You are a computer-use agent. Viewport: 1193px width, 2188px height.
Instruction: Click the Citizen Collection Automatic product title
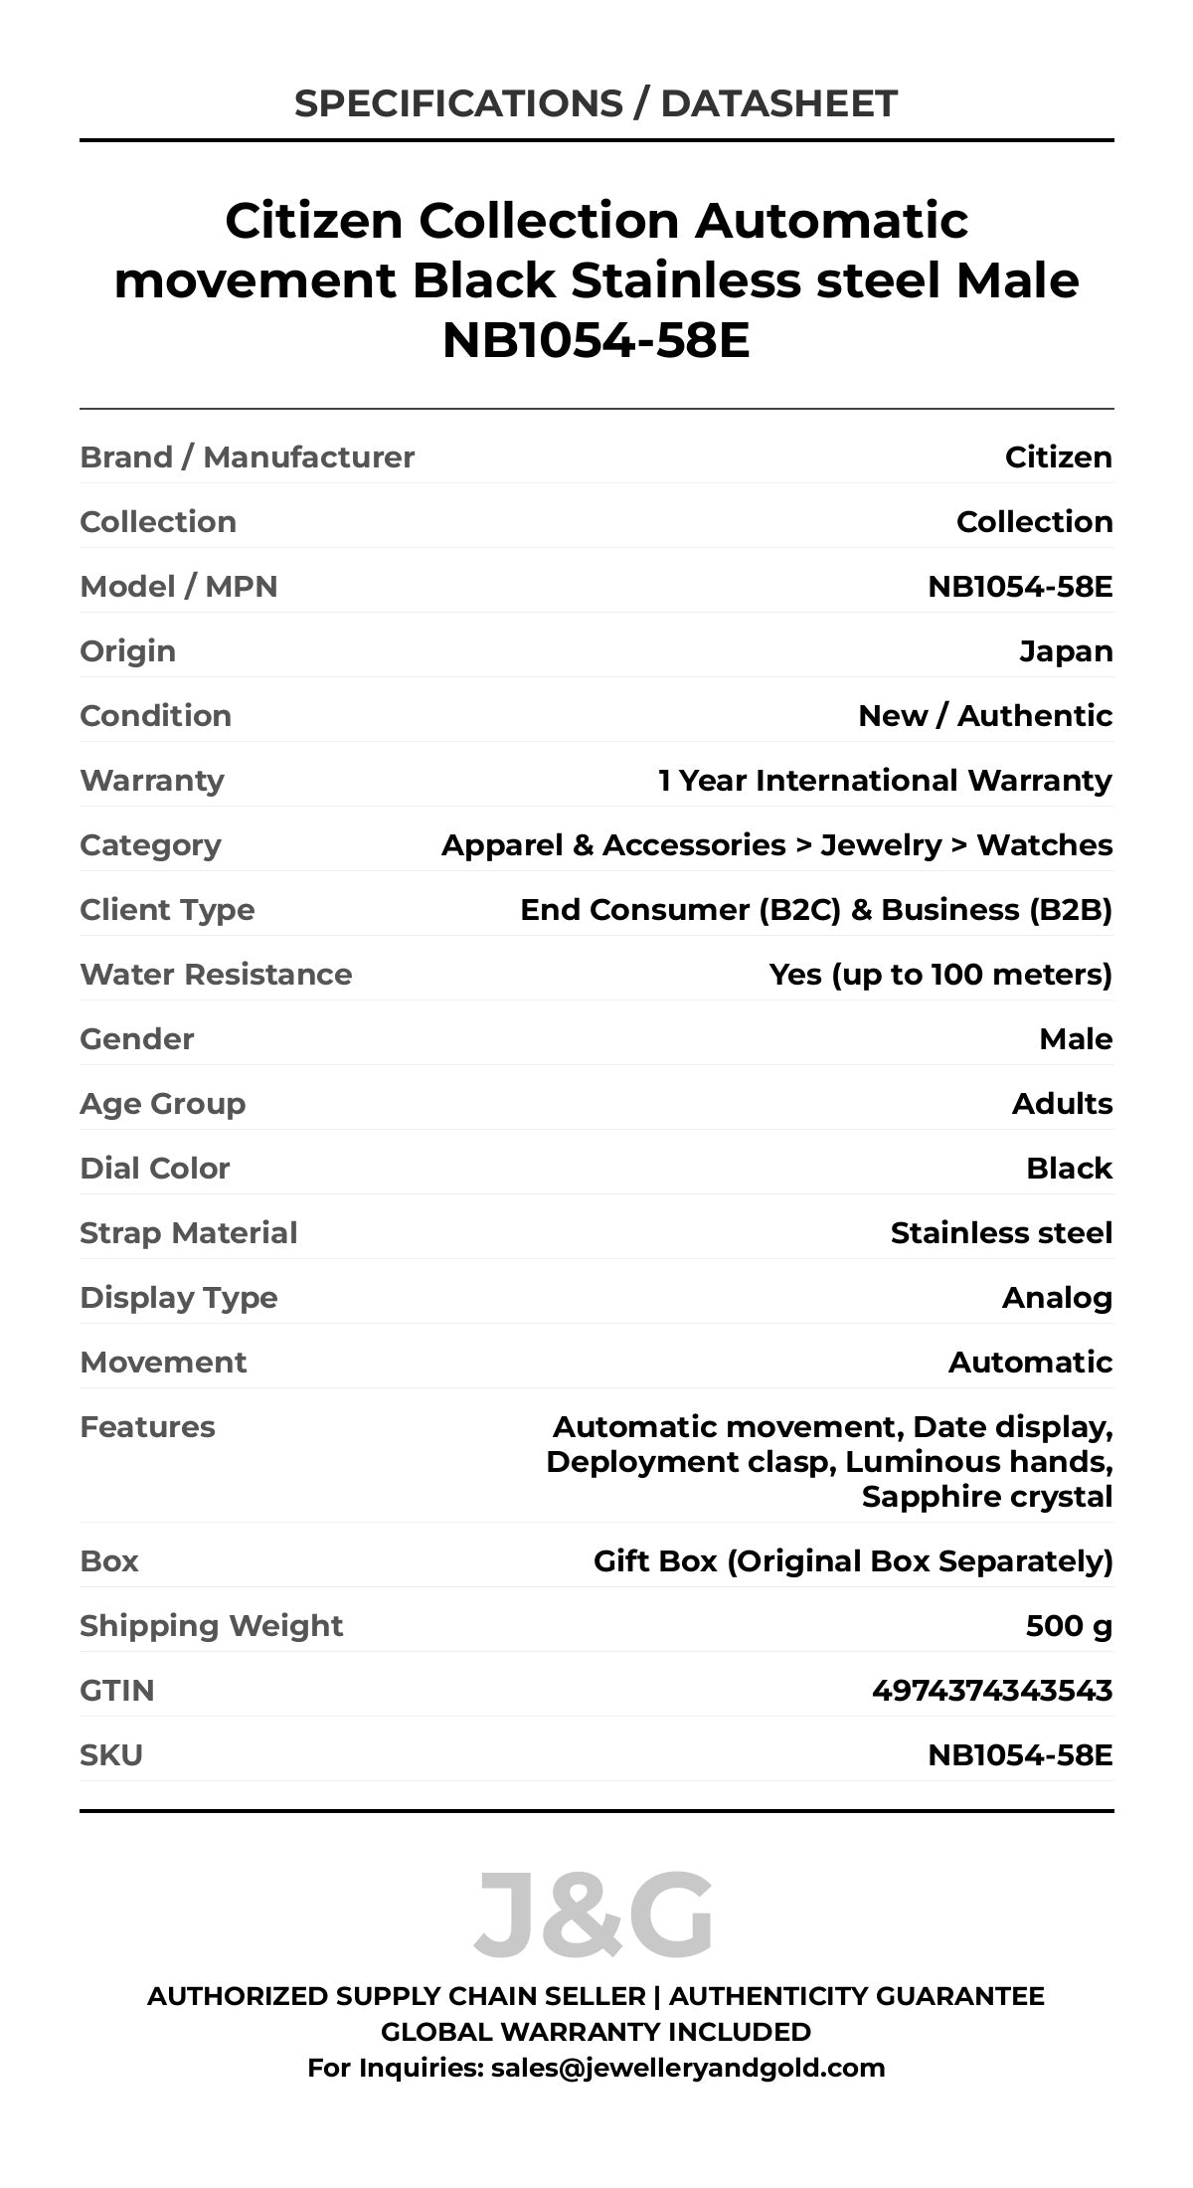pyautogui.click(x=596, y=279)
